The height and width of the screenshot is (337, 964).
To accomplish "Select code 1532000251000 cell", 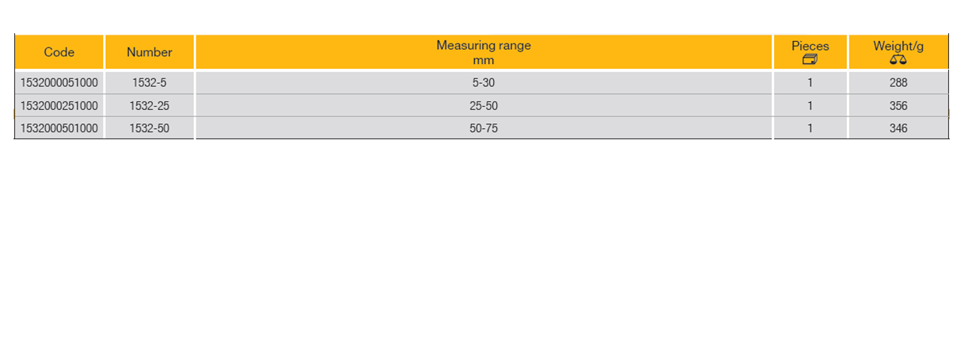I will coord(59,105).
